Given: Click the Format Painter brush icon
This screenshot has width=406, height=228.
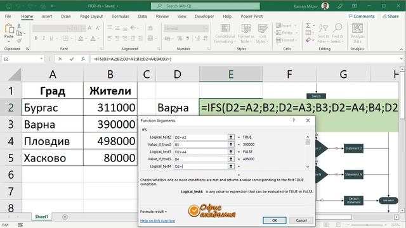Looking at the screenshot, I should [x=19, y=41].
